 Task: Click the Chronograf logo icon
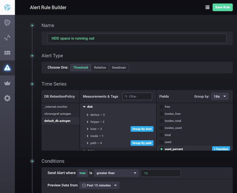[7, 7]
